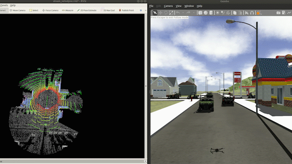Toggle the RViz Interact tool
The image size is (292, 164).
point(4,10)
